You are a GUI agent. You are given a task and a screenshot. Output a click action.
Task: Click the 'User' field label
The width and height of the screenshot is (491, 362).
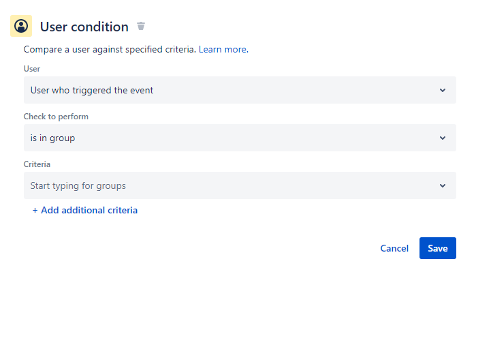pyautogui.click(x=32, y=69)
